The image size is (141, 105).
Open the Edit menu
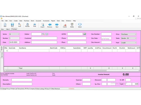tap(6, 21)
